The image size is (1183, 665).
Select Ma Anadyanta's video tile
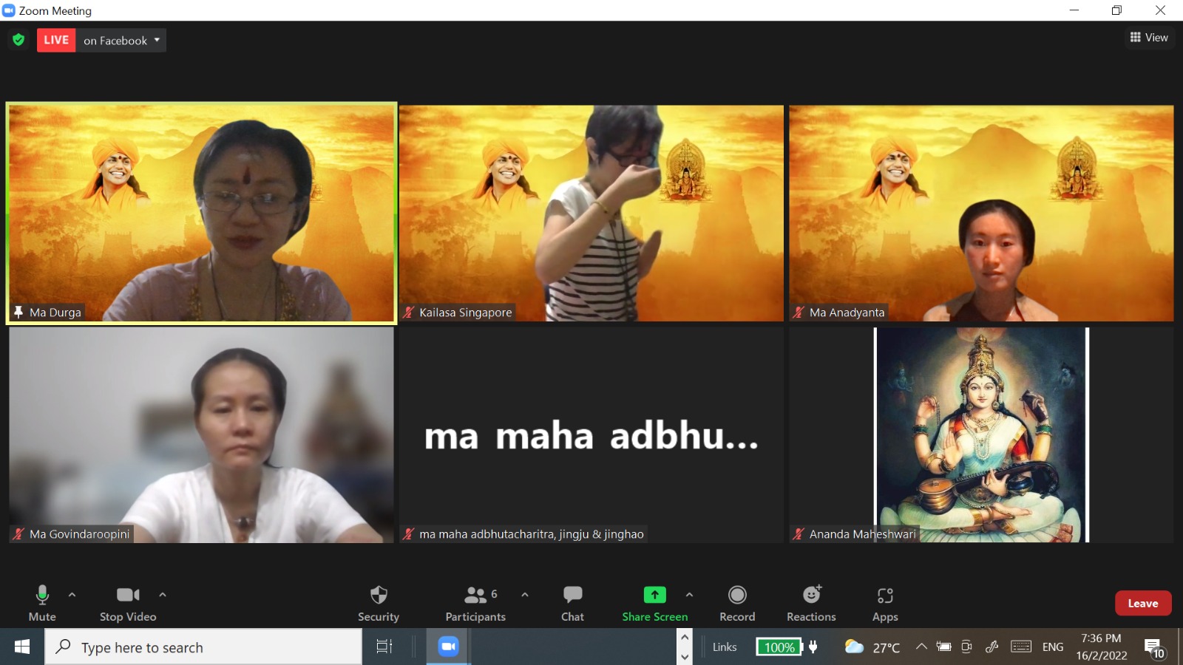point(981,213)
